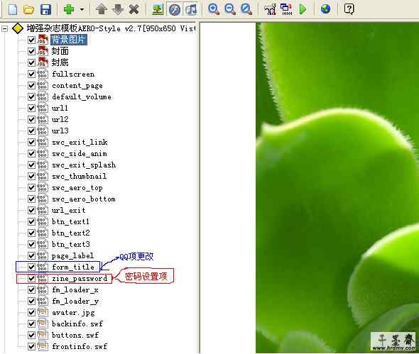This screenshot has height=354, width=419.
Task: Click the green play preview icon
Action: tap(303, 9)
